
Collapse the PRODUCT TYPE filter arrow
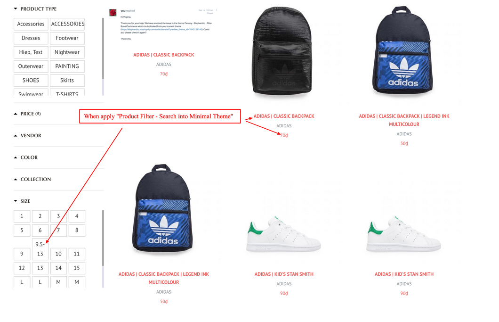[16, 9]
